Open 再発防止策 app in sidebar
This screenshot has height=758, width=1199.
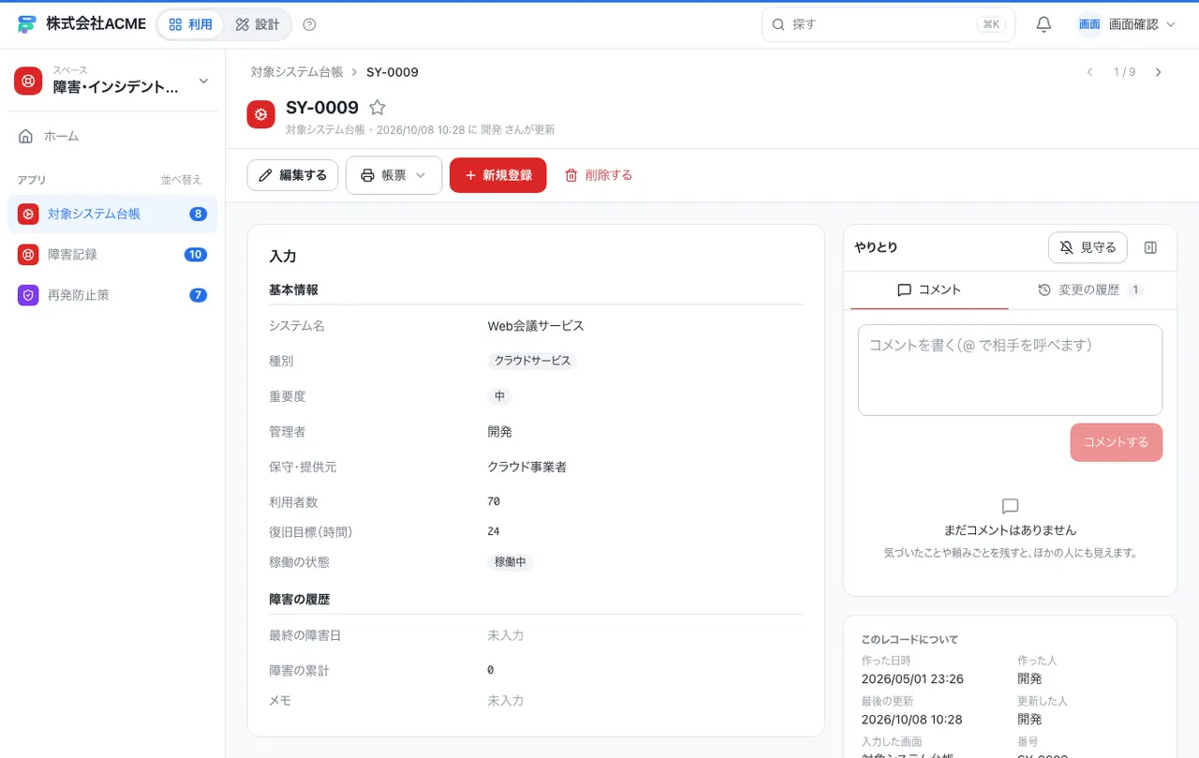tap(112, 295)
